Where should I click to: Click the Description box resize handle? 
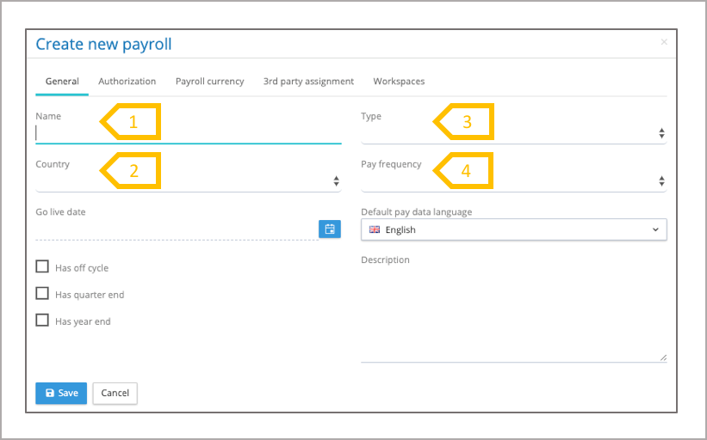click(x=662, y=357)
